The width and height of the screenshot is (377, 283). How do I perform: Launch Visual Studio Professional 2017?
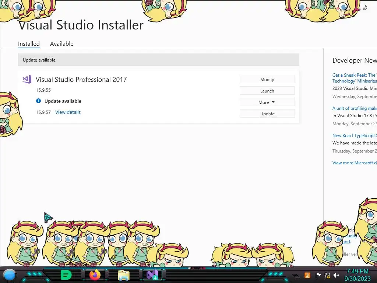point(267,91)
